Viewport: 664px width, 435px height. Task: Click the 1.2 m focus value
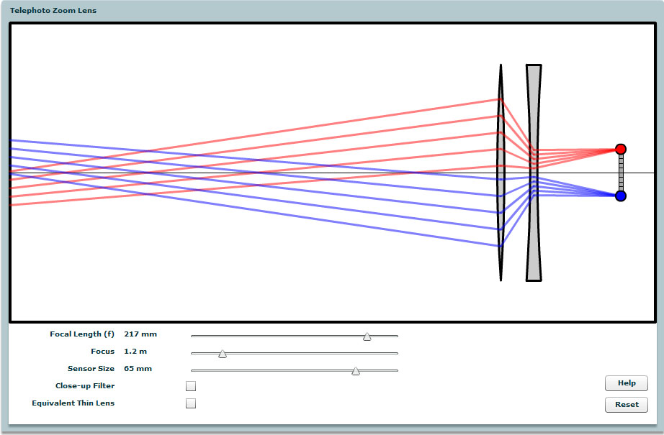tap(135, 352)
